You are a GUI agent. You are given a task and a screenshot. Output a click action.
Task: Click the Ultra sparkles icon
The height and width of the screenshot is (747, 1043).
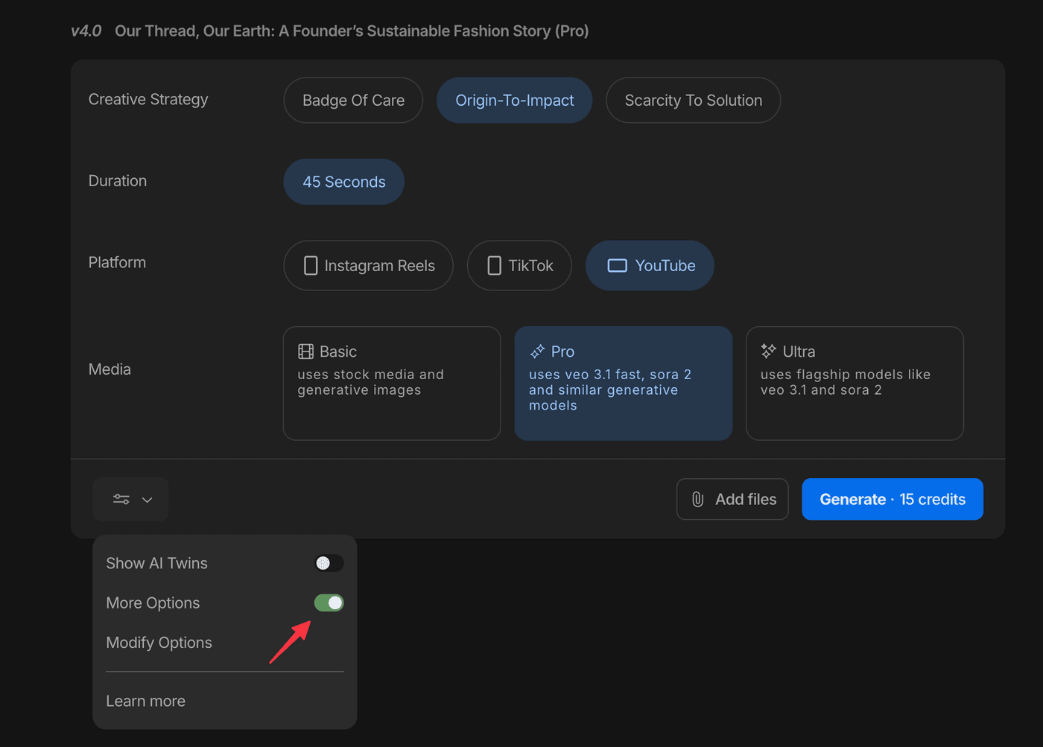click(x=768, y=351)
